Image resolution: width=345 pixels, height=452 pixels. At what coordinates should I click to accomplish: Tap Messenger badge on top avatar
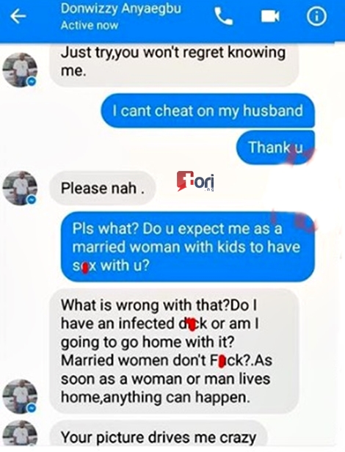tap(32, 82)
